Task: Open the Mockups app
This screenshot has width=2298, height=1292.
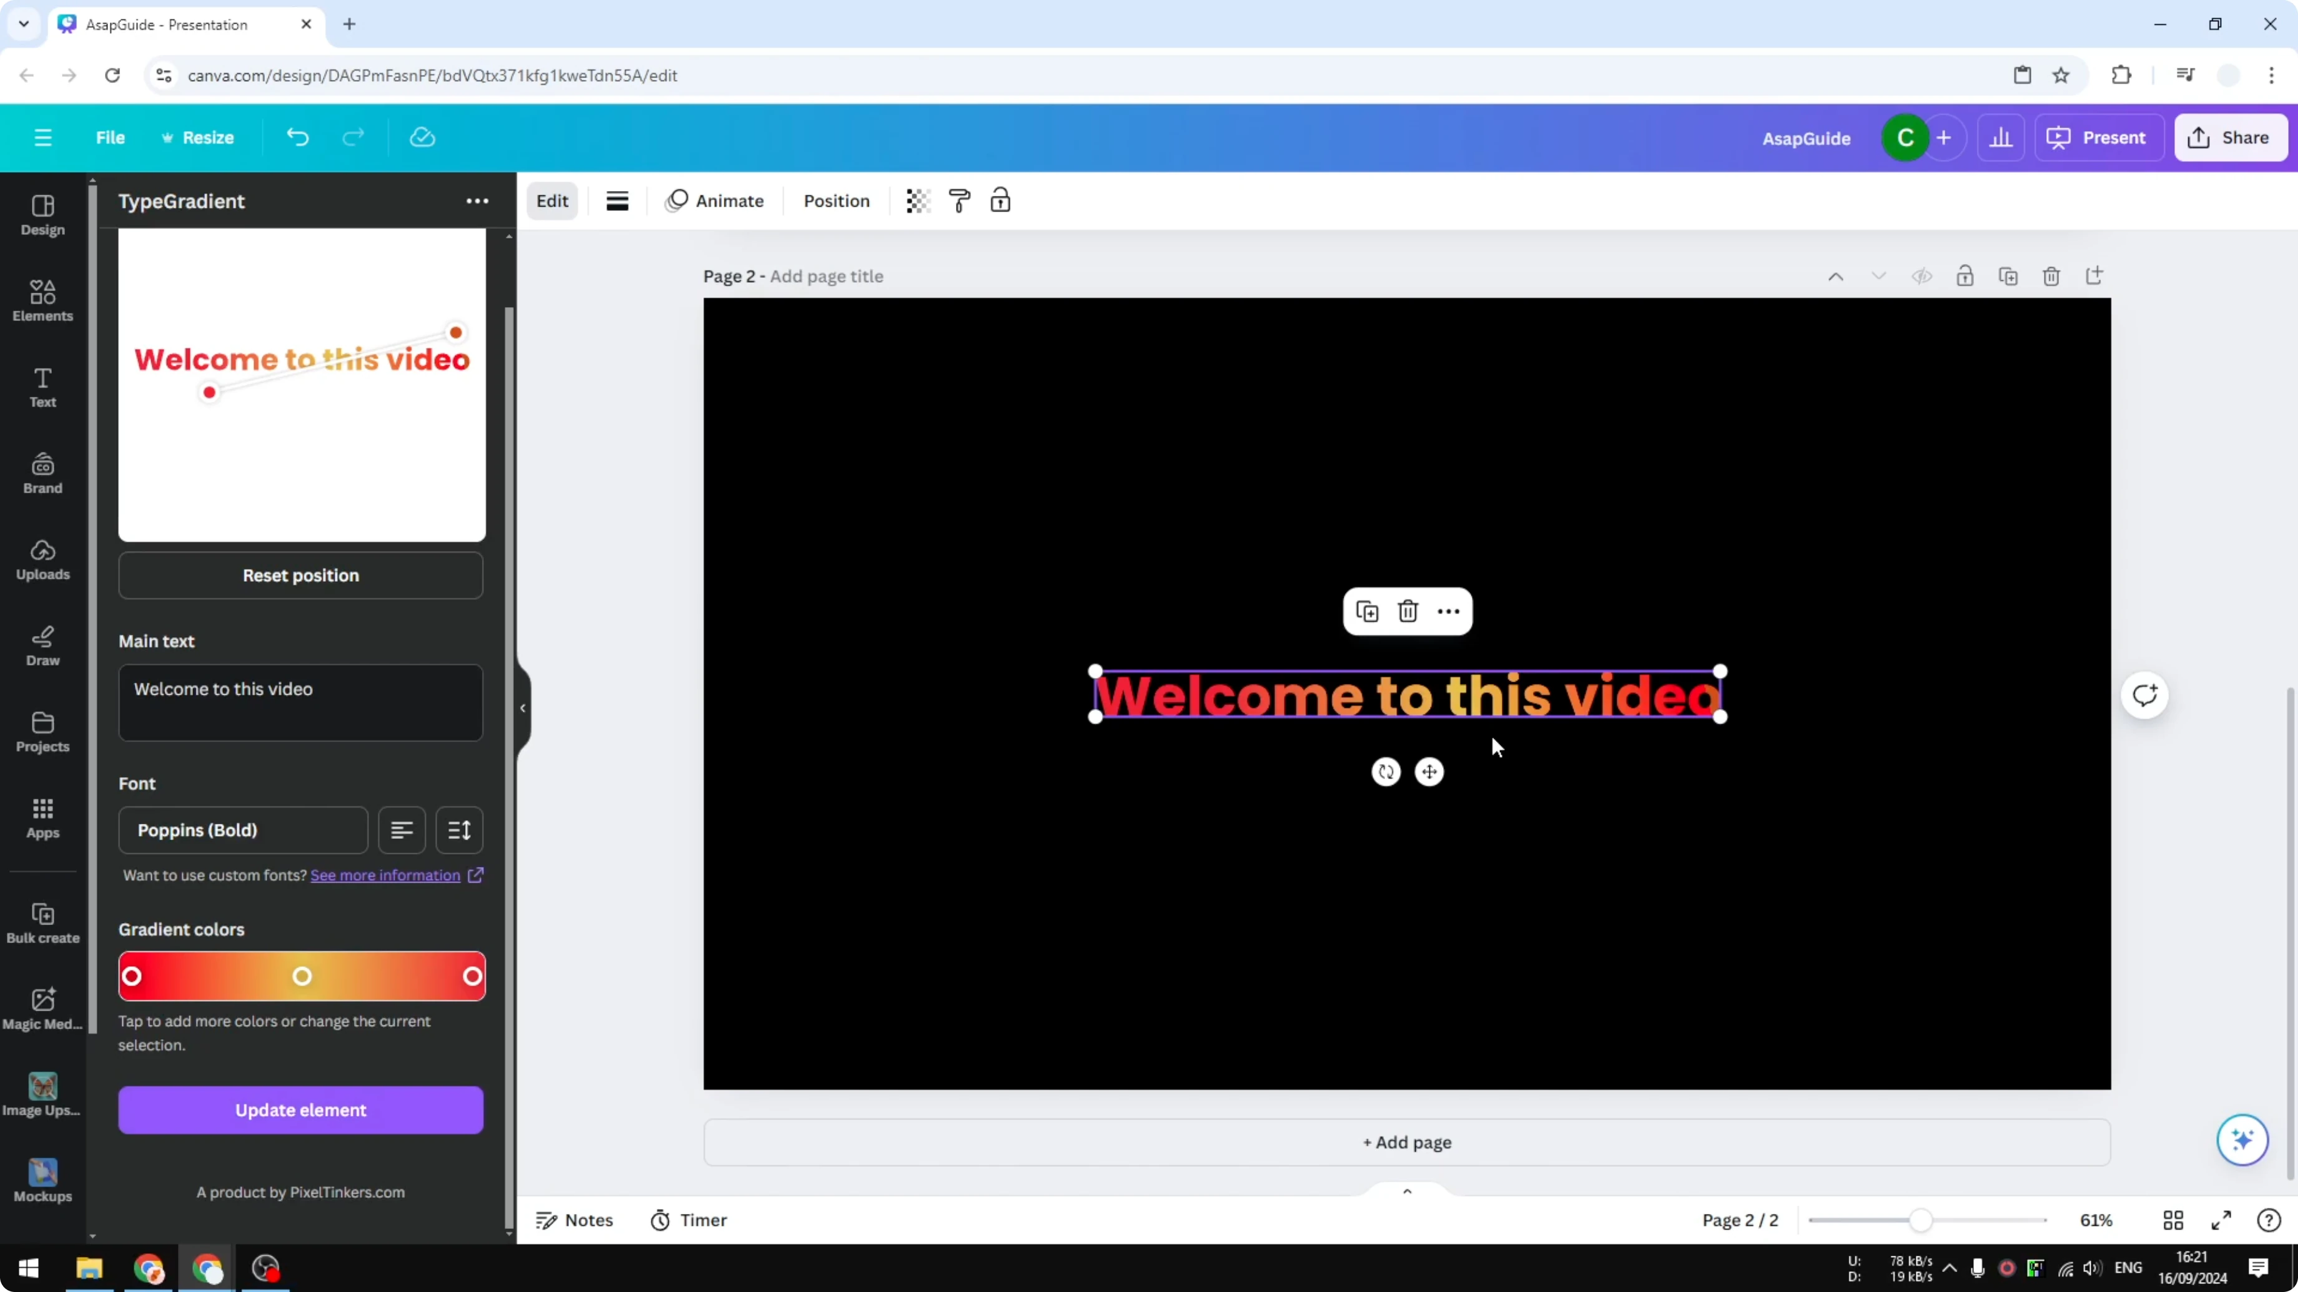Action: (x=43, y=1182)
